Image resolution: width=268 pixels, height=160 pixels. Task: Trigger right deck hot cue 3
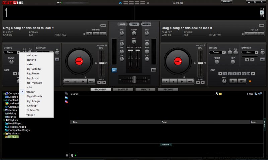coord(261,33)
